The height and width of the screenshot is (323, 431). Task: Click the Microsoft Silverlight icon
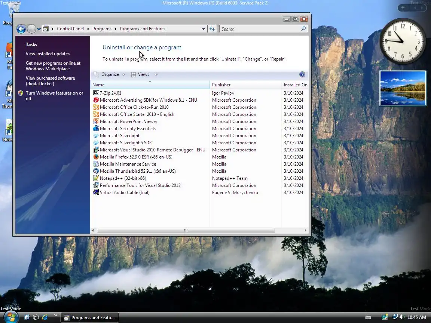tap(96, 136)
